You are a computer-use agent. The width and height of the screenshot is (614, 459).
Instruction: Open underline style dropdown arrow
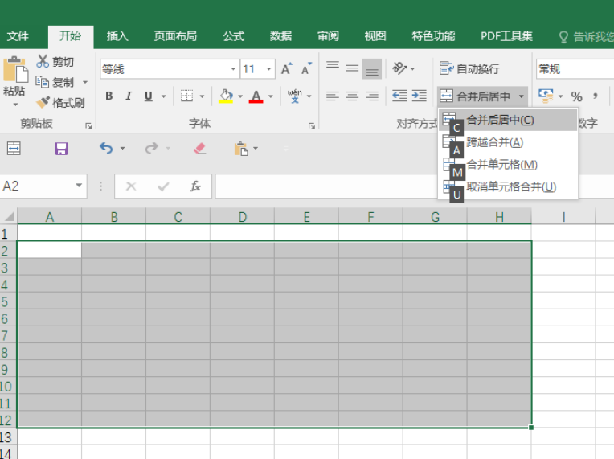click(x=164, y=96)
